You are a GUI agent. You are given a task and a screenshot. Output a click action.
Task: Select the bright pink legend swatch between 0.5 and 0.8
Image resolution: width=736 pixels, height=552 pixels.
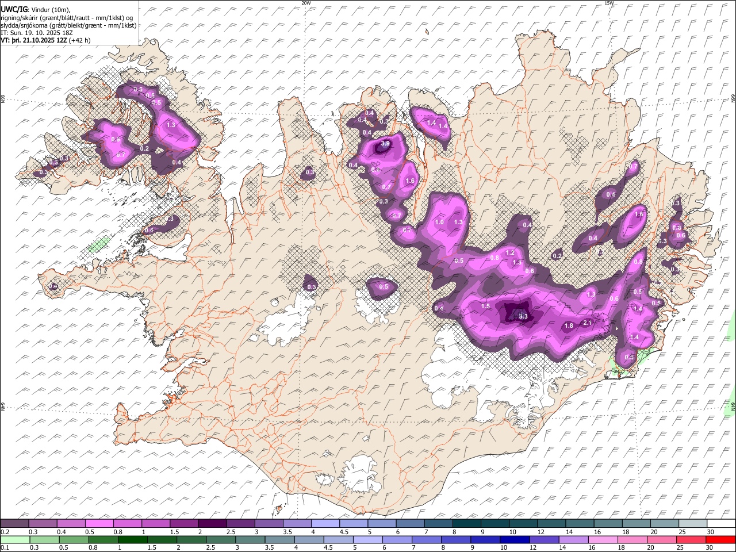99,524
